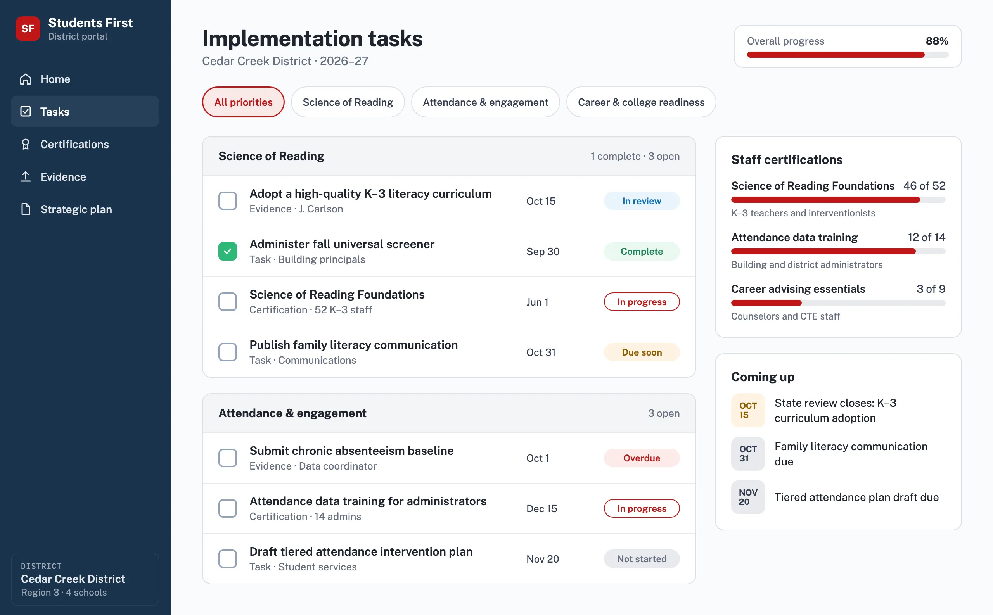Go to Certifications page
993x615 pixels.
coord(85,144)
